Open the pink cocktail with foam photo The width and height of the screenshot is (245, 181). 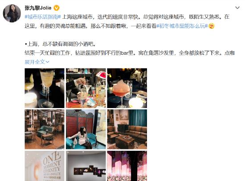(127, 88)
